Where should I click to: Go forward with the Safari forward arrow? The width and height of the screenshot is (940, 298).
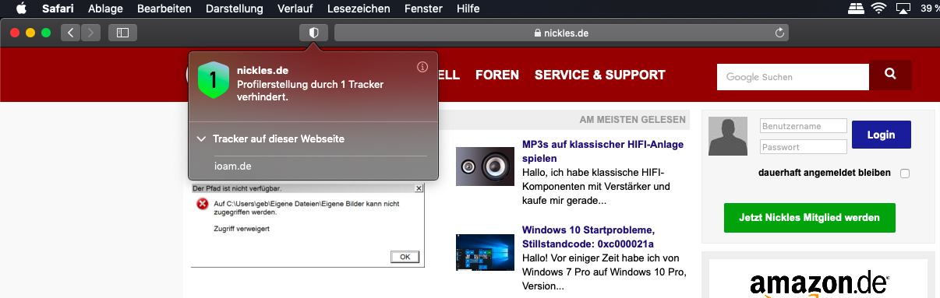click(x=91, y=33)
